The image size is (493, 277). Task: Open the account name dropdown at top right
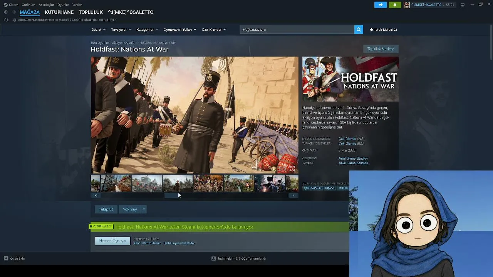(433, 5)
